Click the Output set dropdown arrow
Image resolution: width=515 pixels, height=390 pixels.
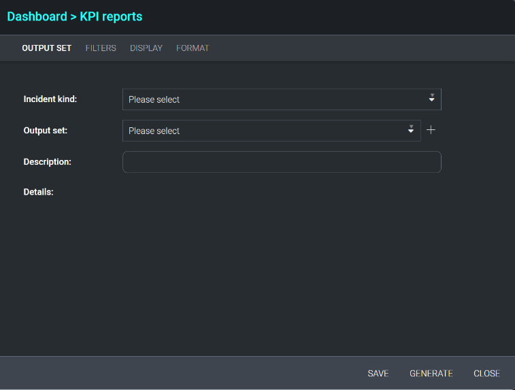pos(411,130)
